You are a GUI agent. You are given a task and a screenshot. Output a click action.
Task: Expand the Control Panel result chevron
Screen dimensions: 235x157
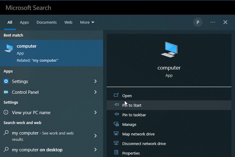(95, 92)
